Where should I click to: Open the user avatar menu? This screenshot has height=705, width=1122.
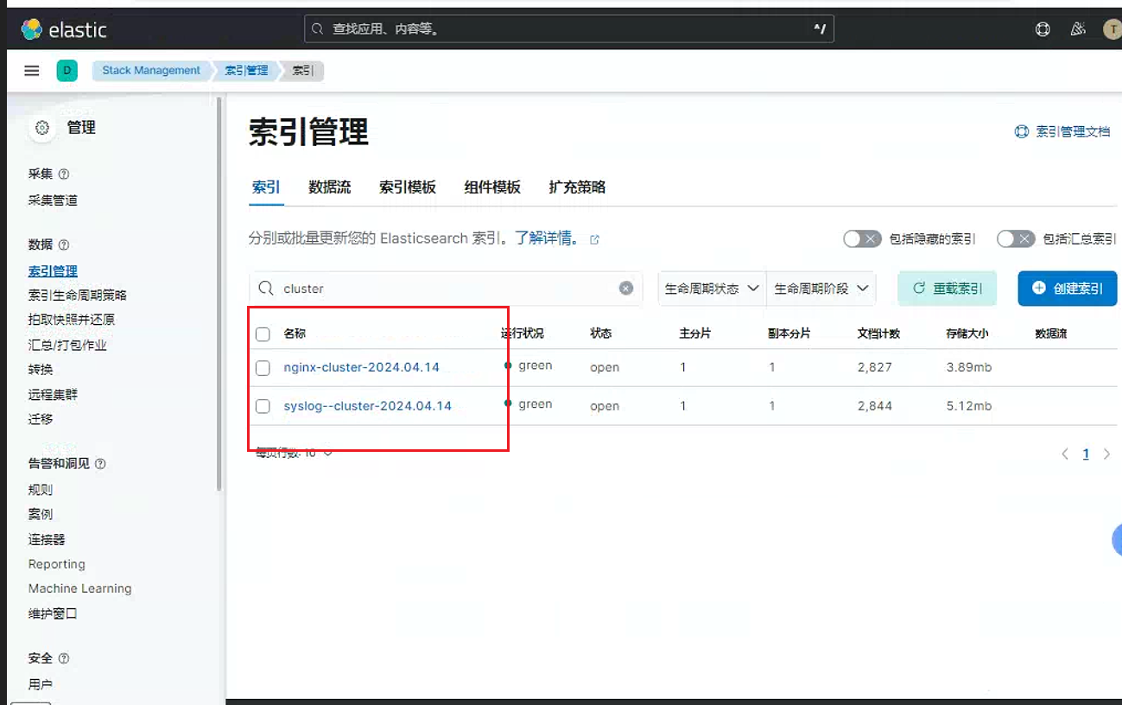(x=1112, y=29)
